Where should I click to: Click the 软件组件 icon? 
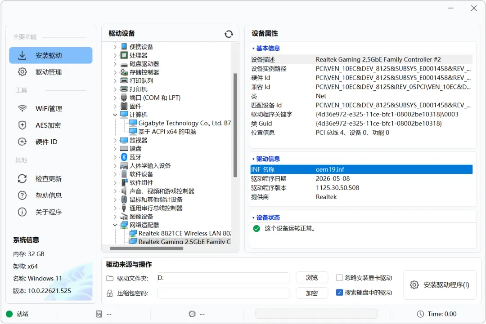(x=124, y=182)
